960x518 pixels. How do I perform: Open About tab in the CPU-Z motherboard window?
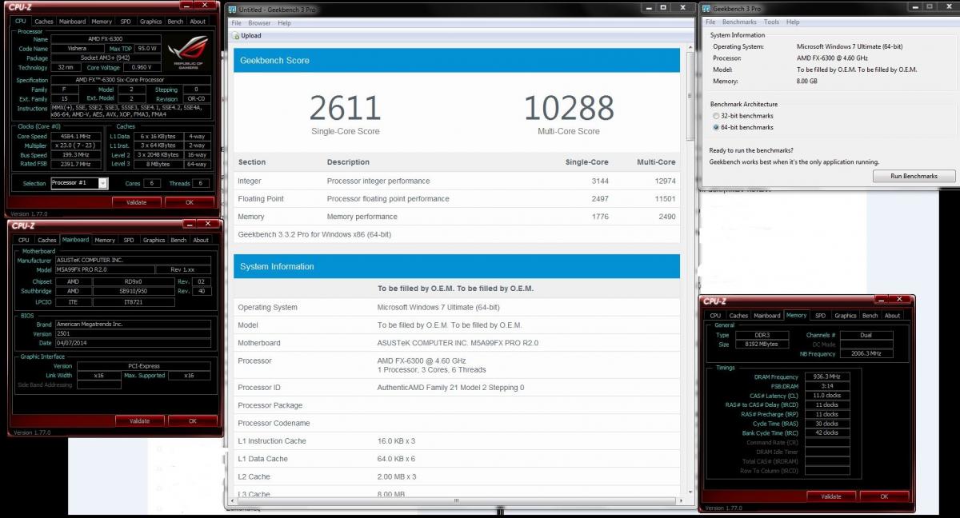(x=201, y=240)
